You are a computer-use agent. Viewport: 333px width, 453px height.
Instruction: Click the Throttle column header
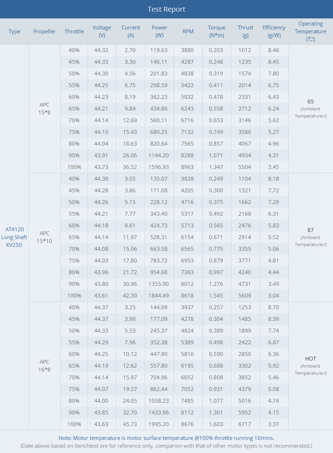pos(74,32)
